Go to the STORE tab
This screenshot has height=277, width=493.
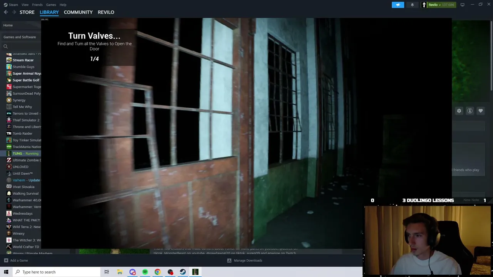(x=27, y=12)
